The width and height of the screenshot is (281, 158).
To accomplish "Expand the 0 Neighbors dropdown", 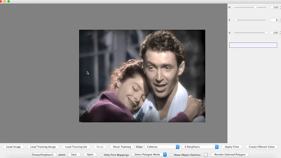I will click(x=200, y=147).
